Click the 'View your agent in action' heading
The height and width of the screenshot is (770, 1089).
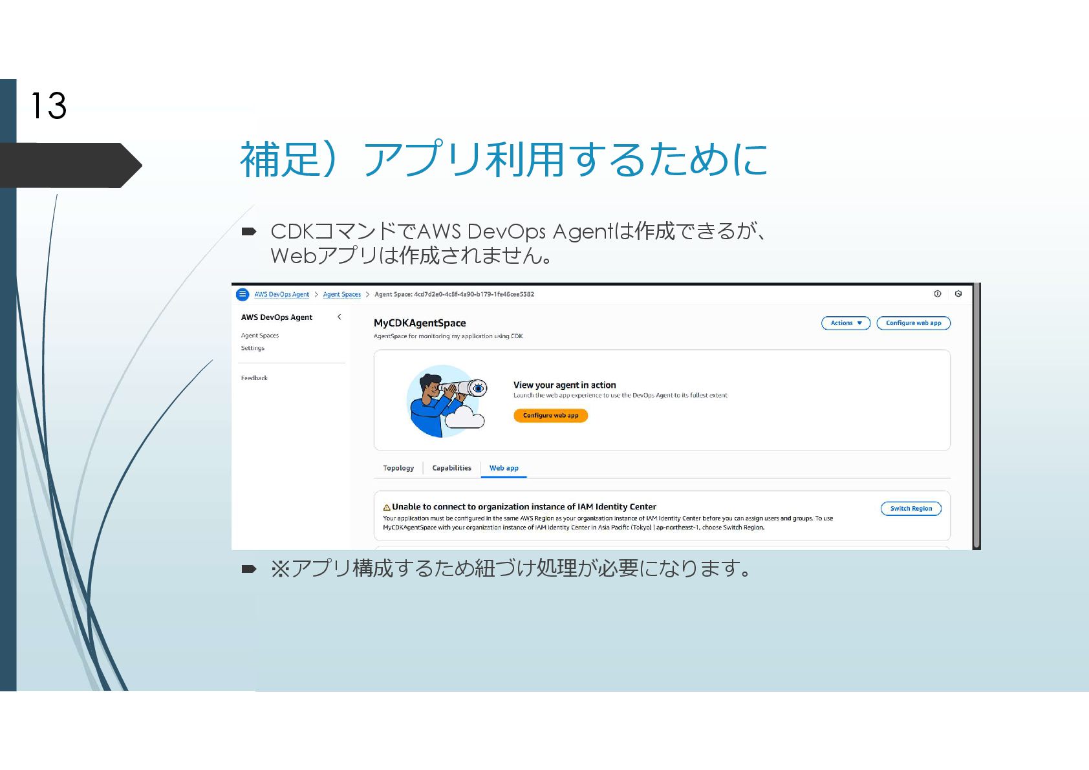pyautogui.click(x=565, y=385)
